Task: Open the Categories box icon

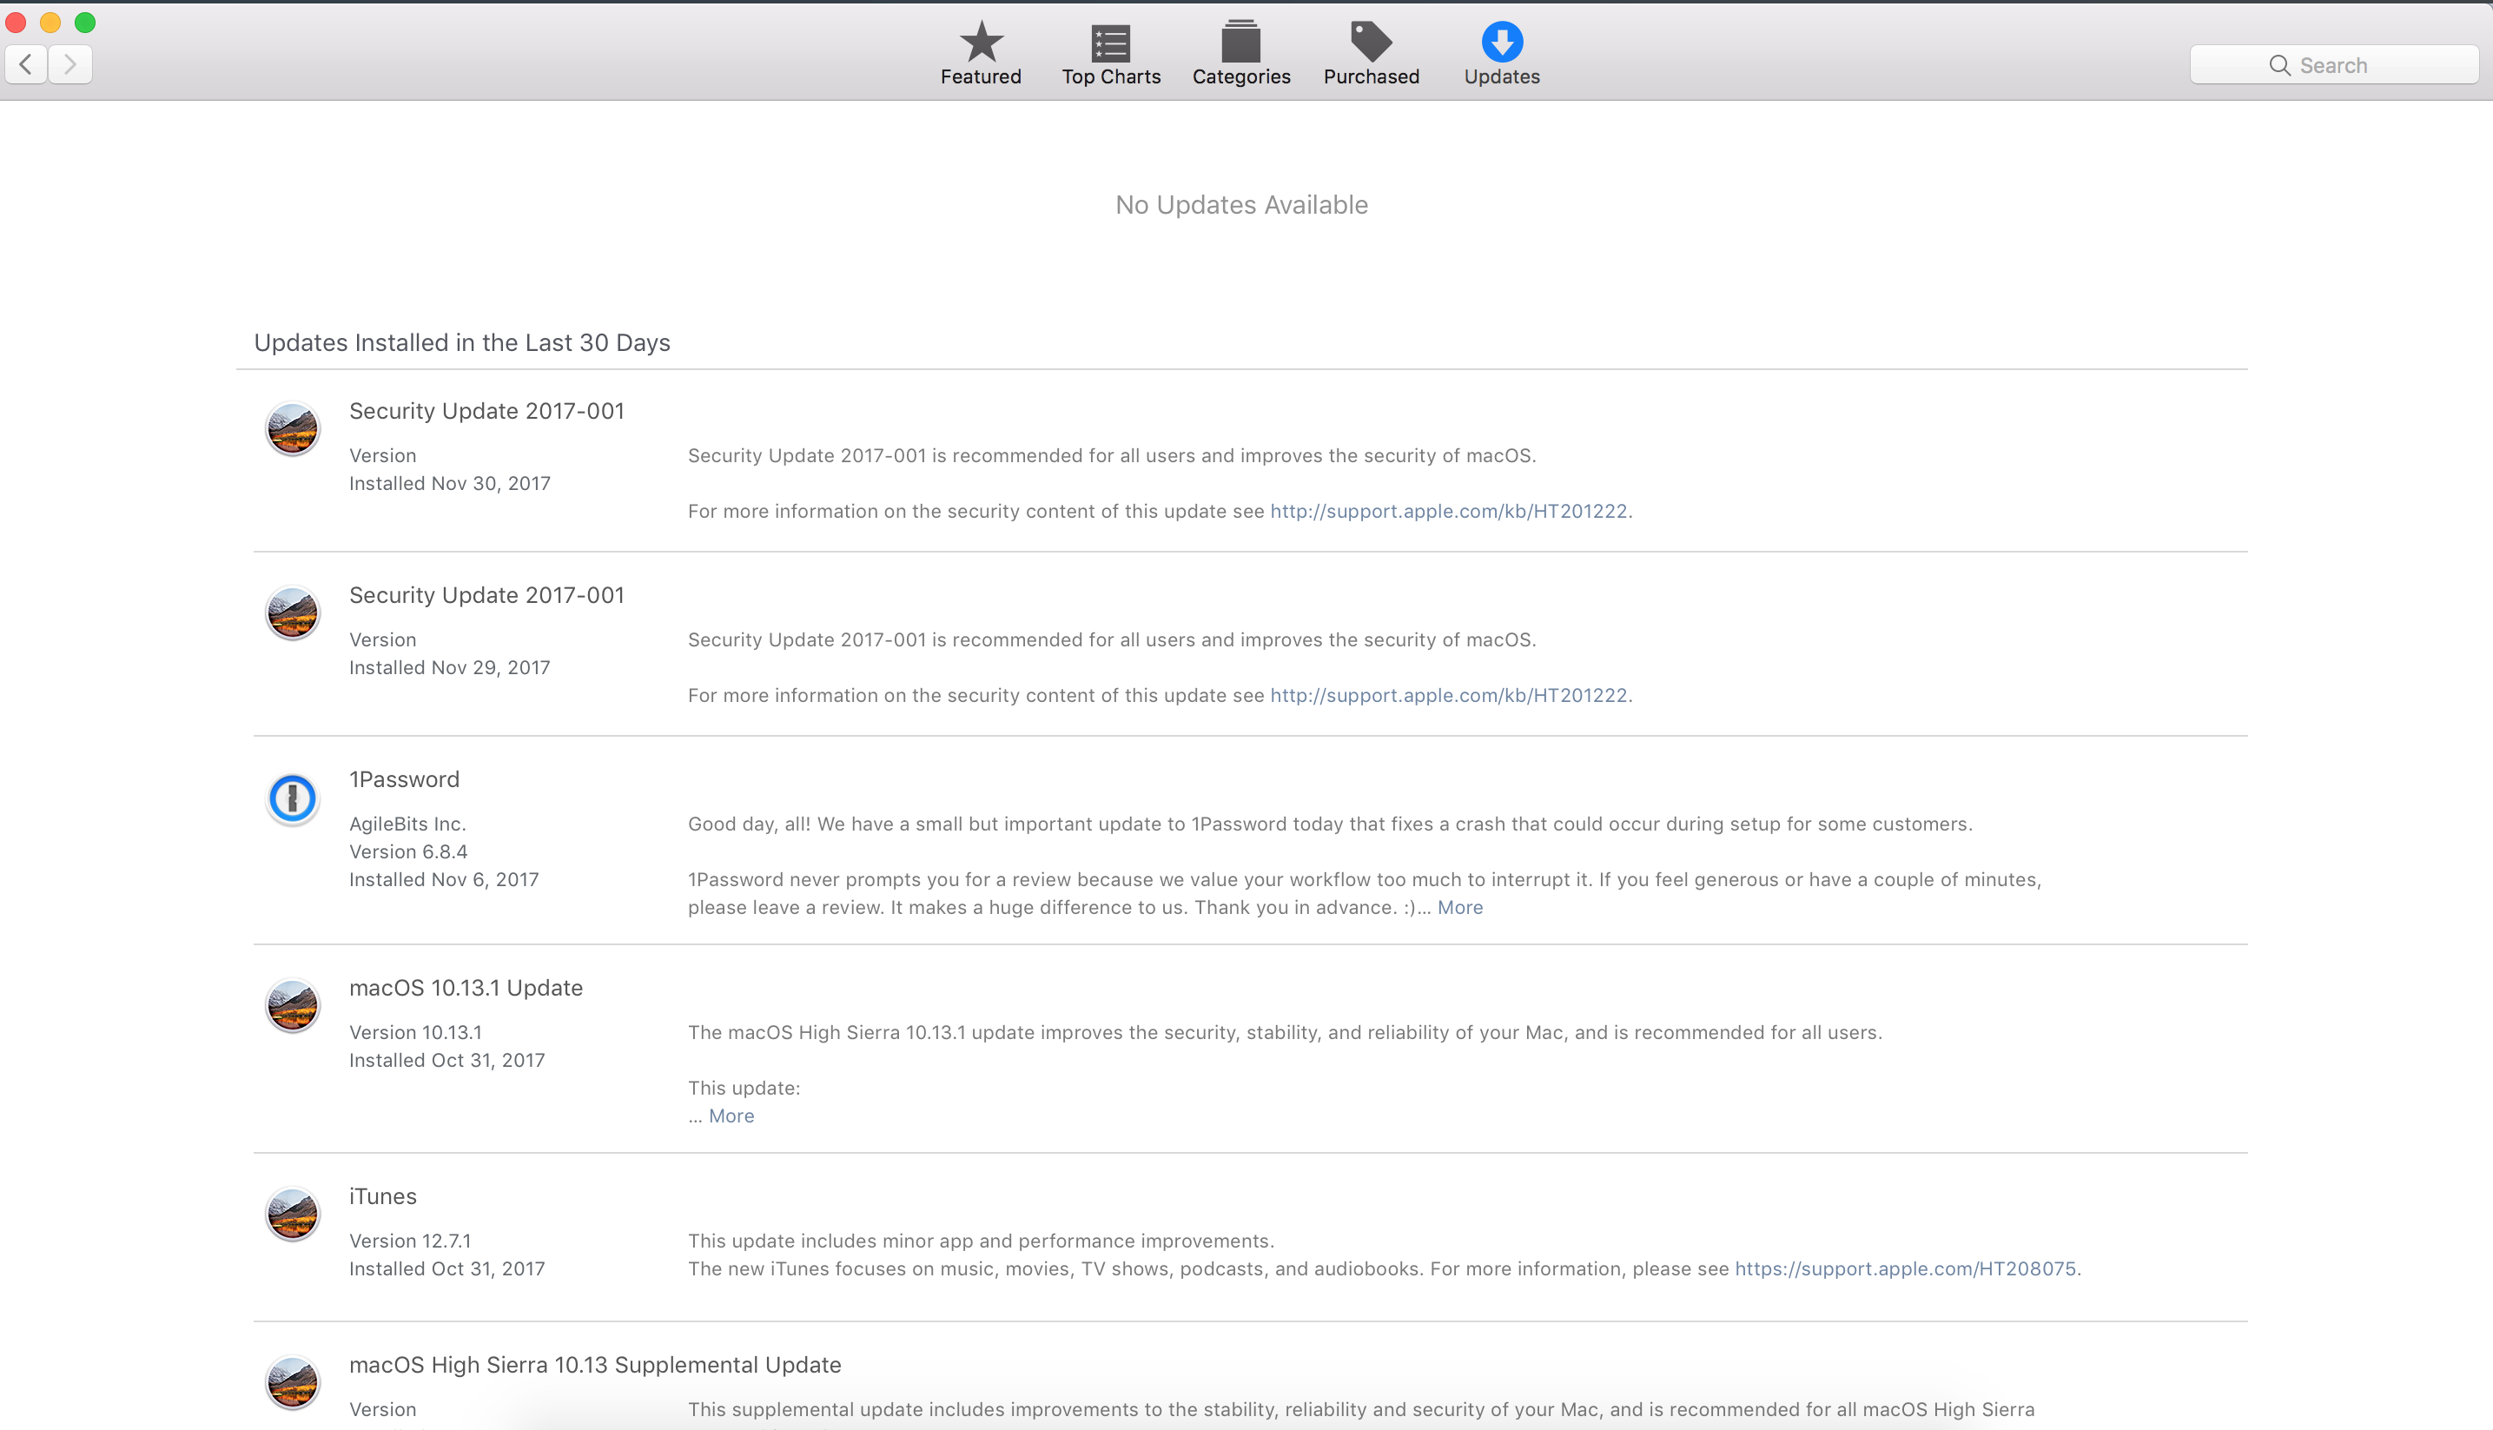Action: click(1241, 41)
